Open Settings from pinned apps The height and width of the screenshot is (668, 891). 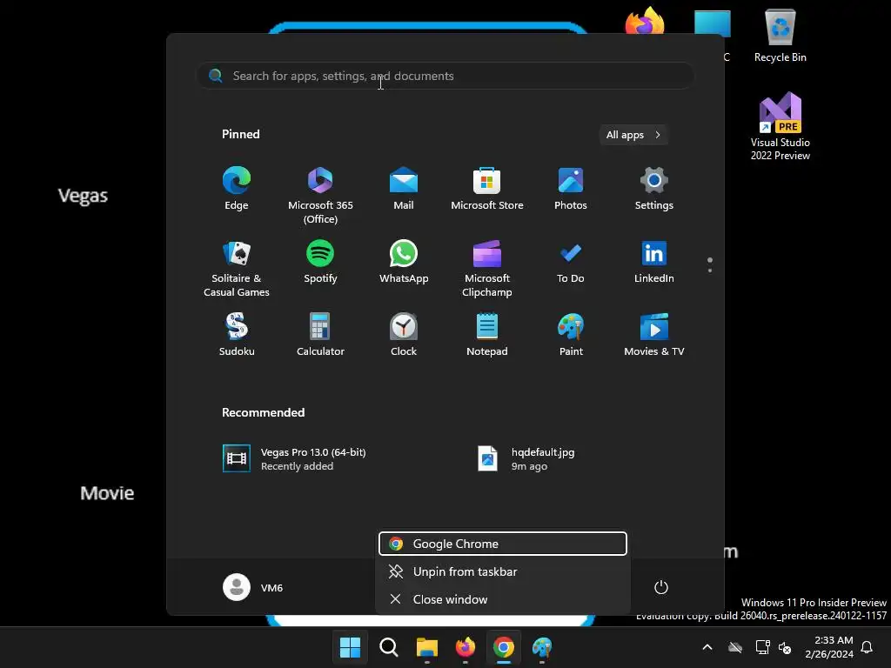click(654, 189)
